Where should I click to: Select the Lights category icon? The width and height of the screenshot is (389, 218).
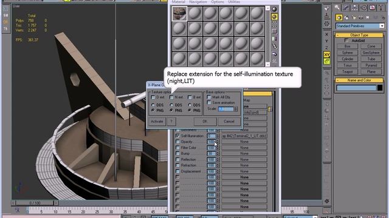point(354,18)
